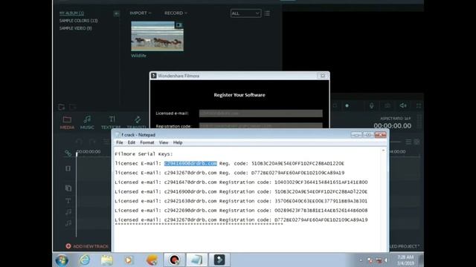Image resolution: width=476 pixels, height=267 pixels.
Task: Click e-mail c2942269@drdrb.com in Notepad
Action: click(190, 211)
